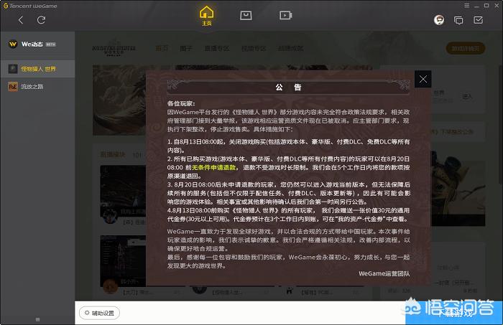Open We动态 in the sidebar
503x325 pixels.
(37, 44)
